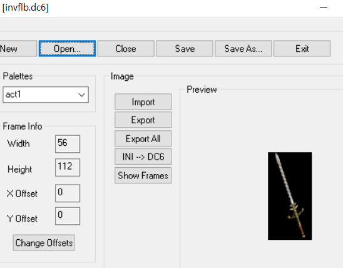
Task: Export the current frame image
Action: click(143, 120)
